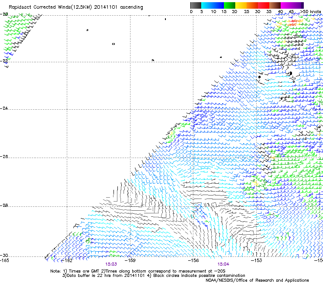The width and height of the screenshot is (323, 283).
Task: Click the latitude label -24
Action: pos(4,108)
